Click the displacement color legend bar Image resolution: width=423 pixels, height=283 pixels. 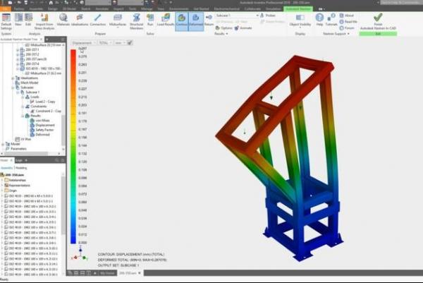[x=73, y=141]
